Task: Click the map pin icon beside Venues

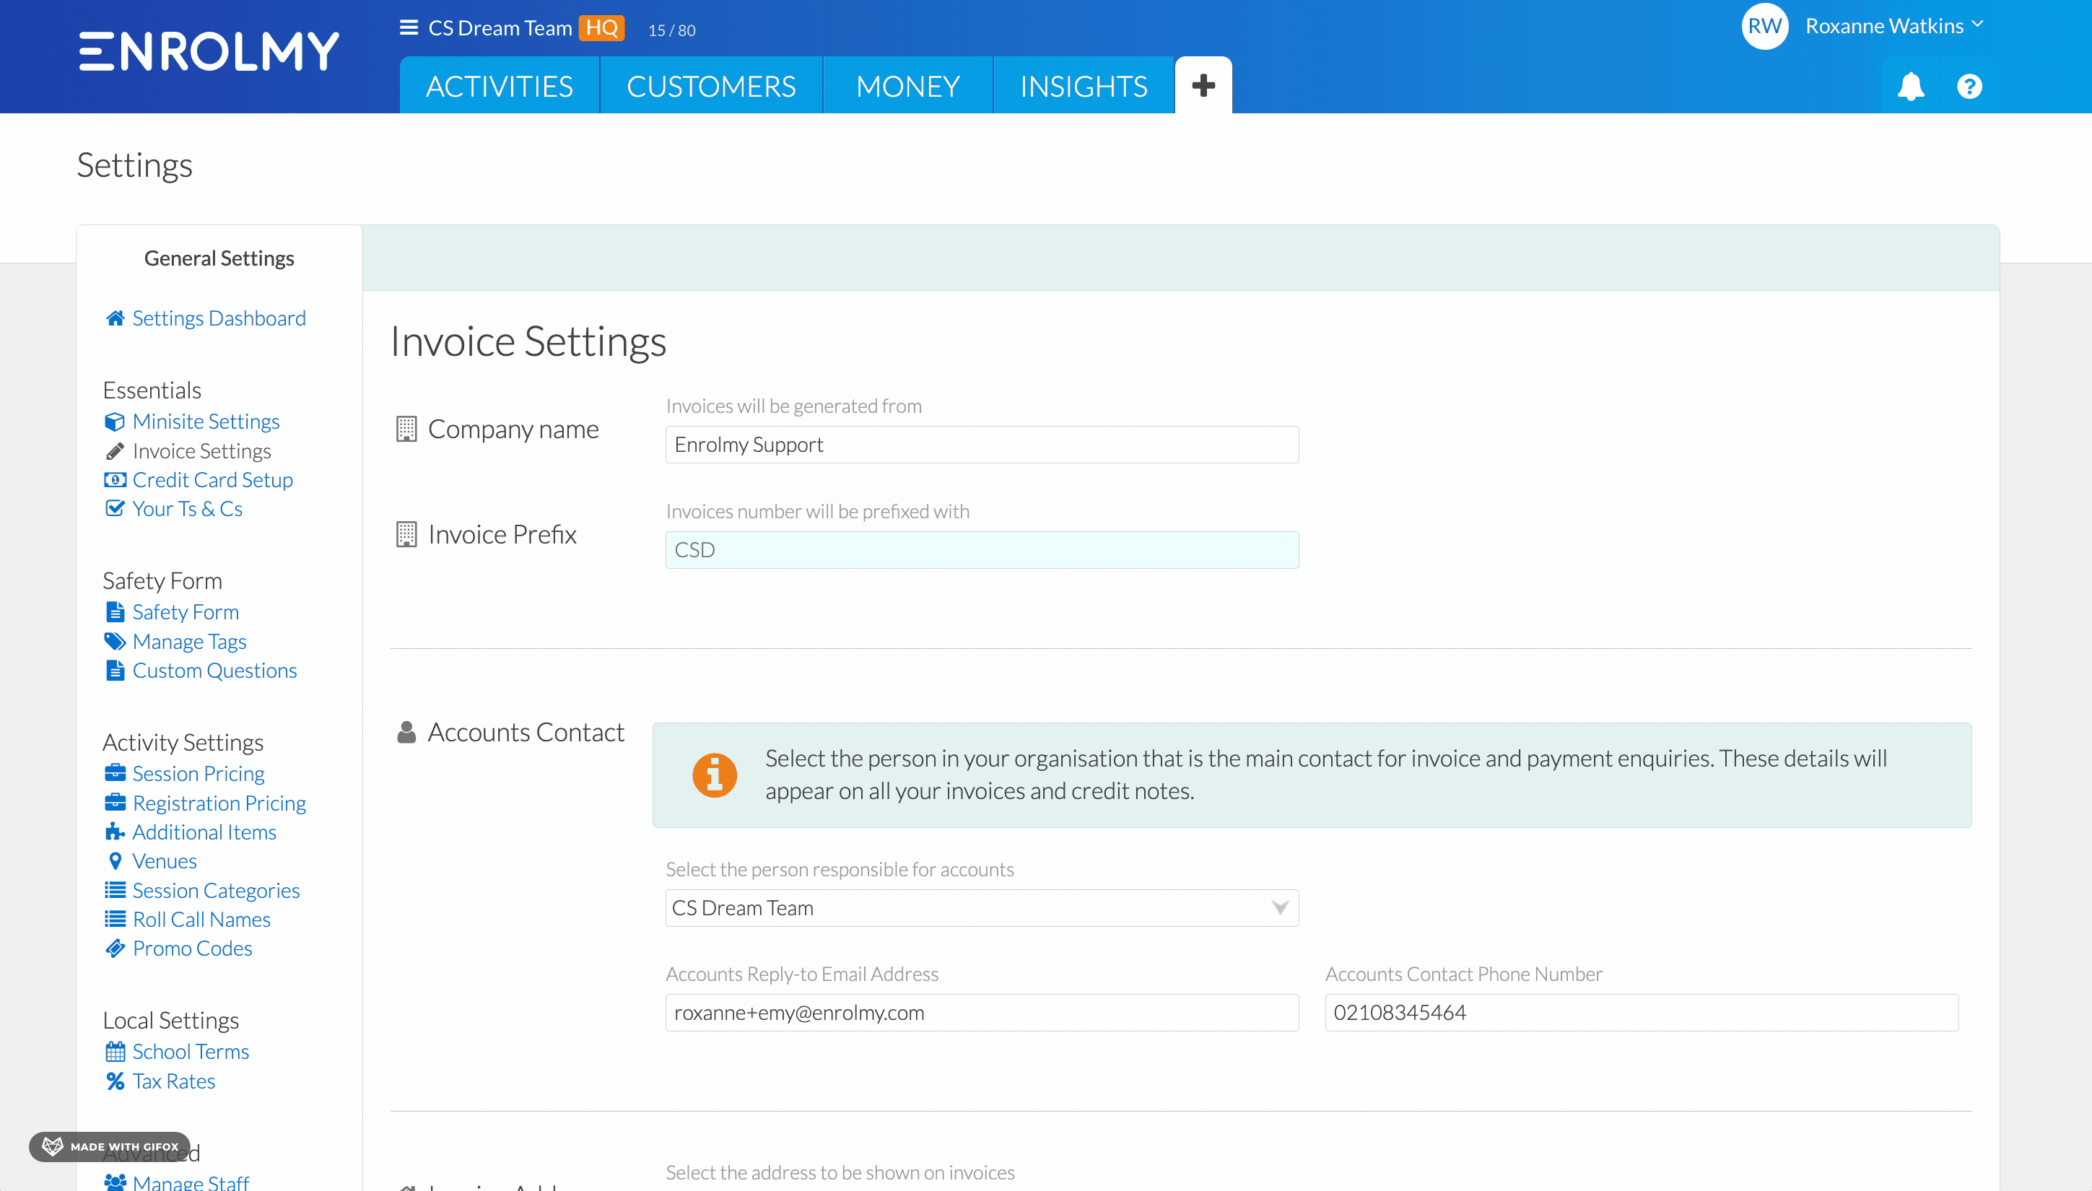Action: click(x=116, y=861)
